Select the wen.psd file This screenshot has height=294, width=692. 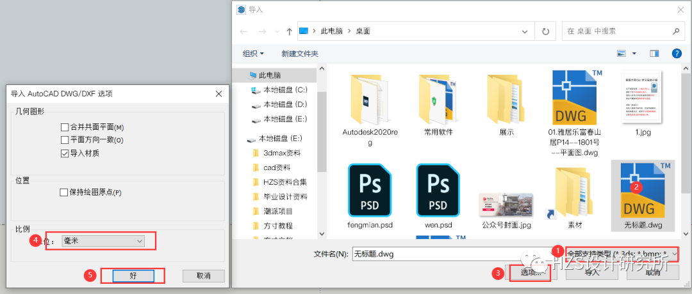[x=438, y=196]
